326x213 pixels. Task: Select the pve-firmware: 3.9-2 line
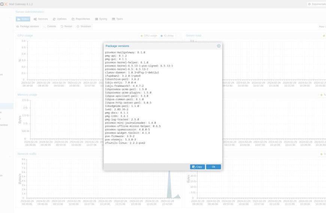pos(120,136)
